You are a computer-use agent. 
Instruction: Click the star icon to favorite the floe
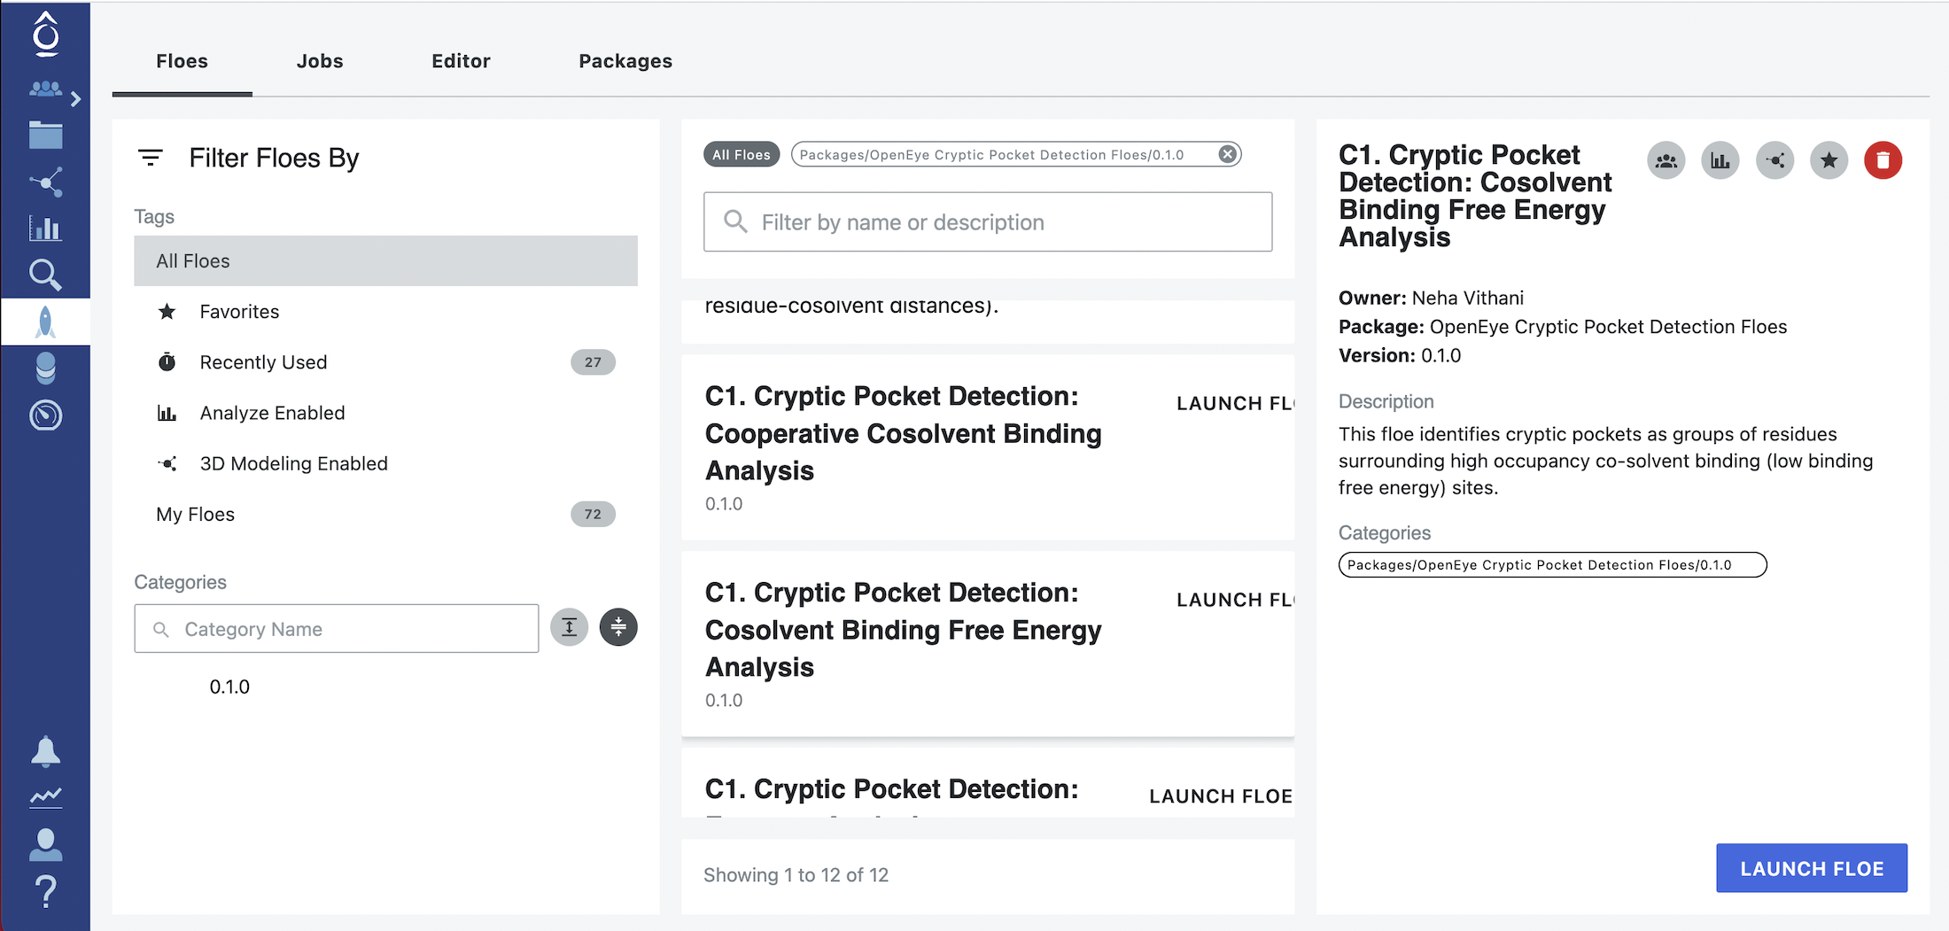pos(1829,160)
